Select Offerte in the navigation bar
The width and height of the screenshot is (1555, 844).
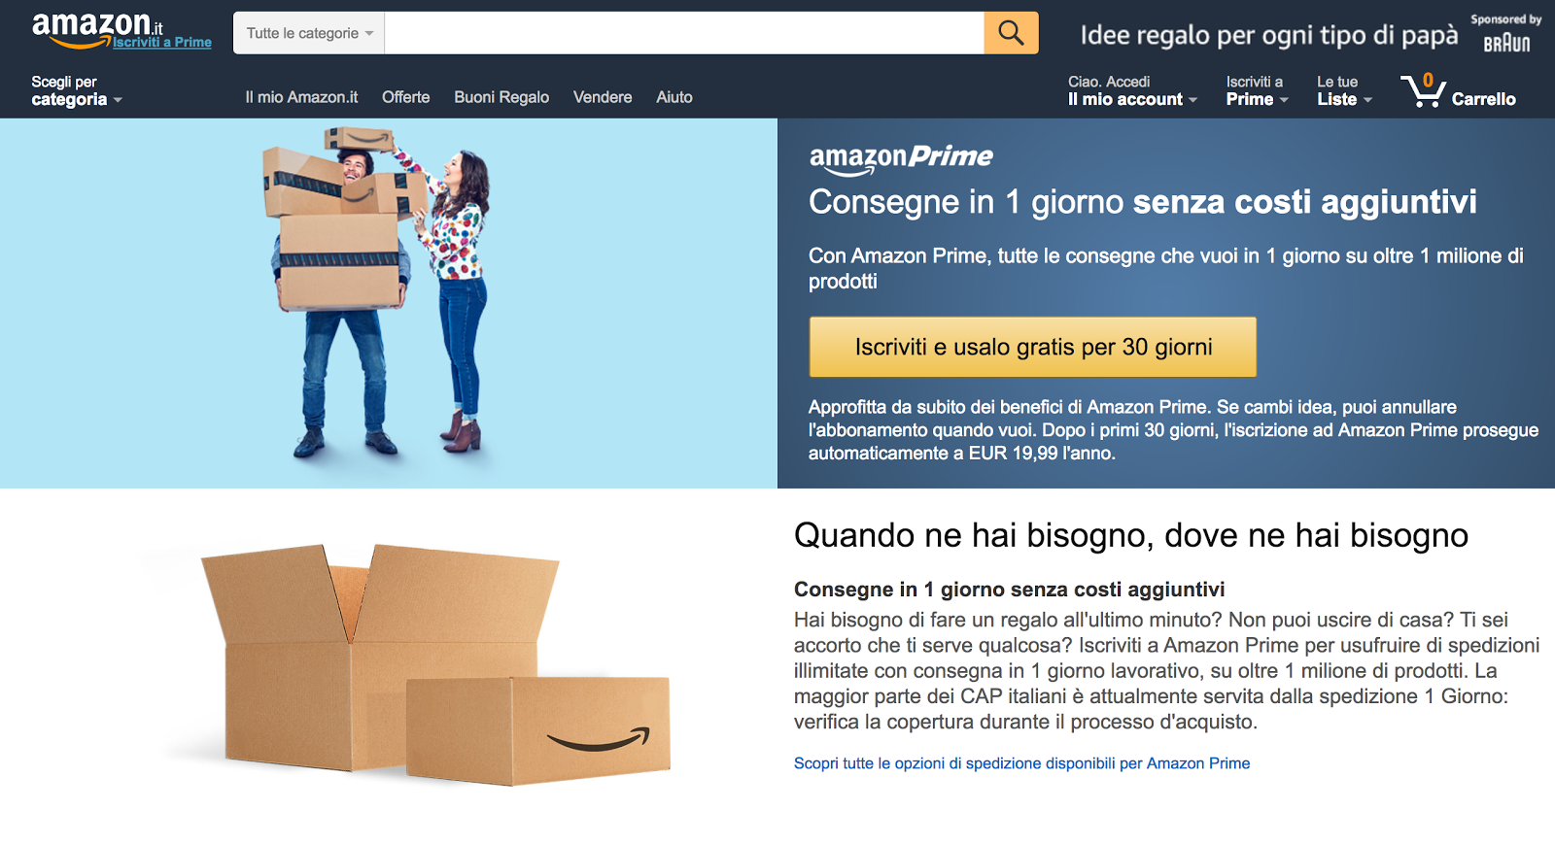click(x=405, y=97)
